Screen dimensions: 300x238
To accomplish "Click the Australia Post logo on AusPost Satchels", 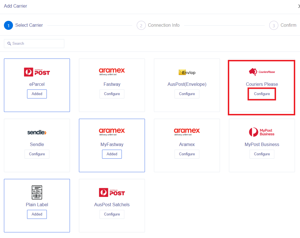I will [112, 192].
